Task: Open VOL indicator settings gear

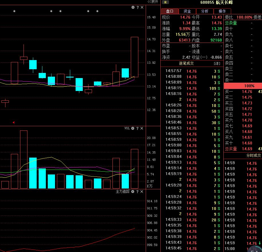Action: [x=133, y=128]
